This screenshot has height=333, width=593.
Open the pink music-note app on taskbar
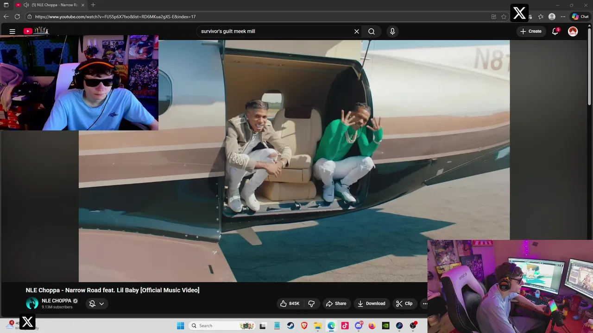345,326
